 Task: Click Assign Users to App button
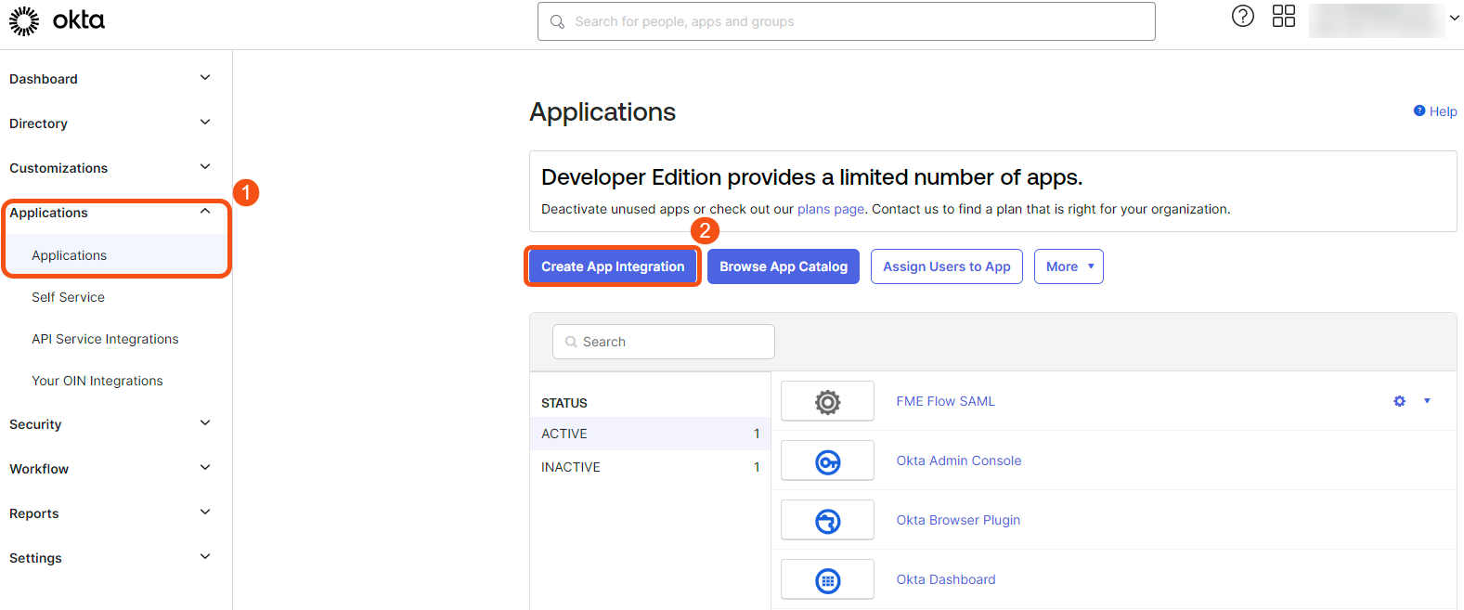[x=947, y=266]
